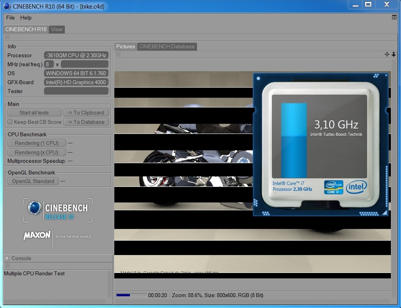Click the console horizontal scrollbar
Screen dimensions: 401x308
[x=55, y=301]
